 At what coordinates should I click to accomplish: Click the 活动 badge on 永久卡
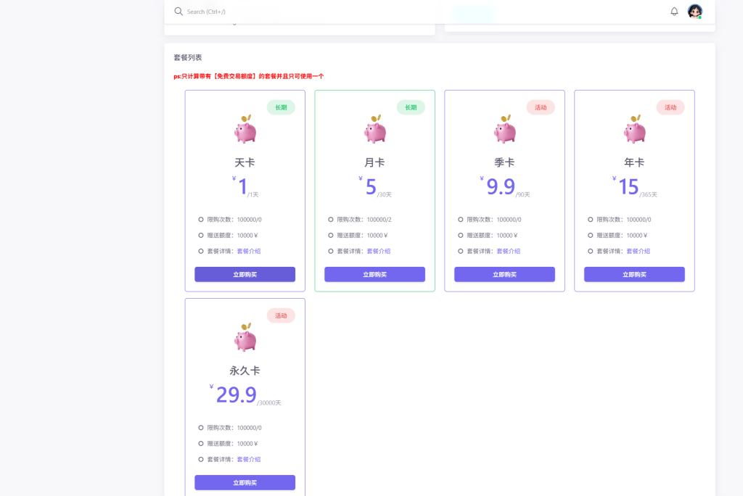[x=281, y=315]
